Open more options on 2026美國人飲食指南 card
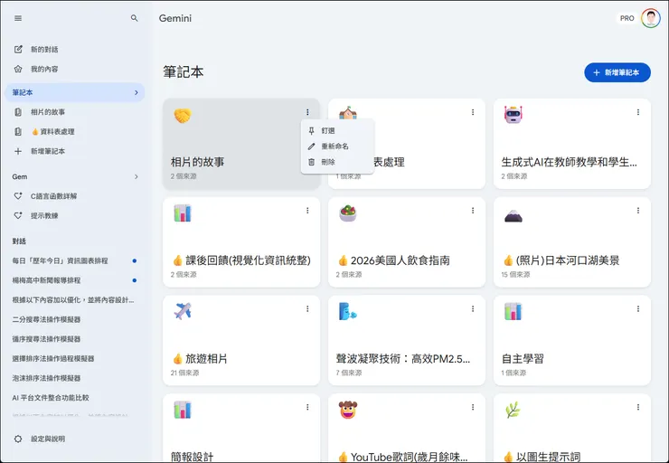Image resolution: width=669 pixels, height=463 pixels. pyautogui.click(x=473, y=211)
